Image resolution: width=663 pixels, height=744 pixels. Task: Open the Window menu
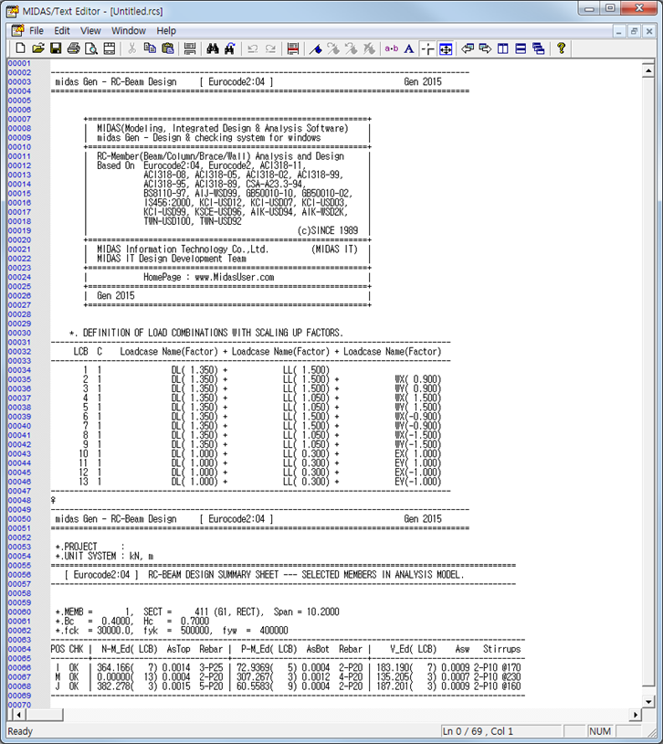(x=129, y=30)
